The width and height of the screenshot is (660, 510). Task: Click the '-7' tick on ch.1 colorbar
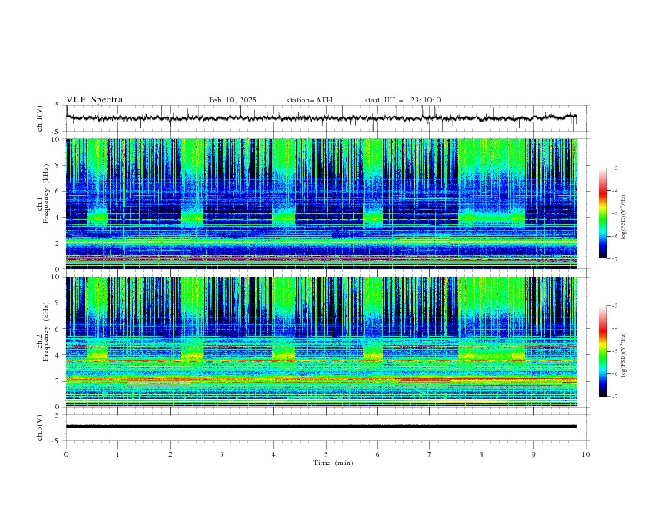tap(614, 258)
